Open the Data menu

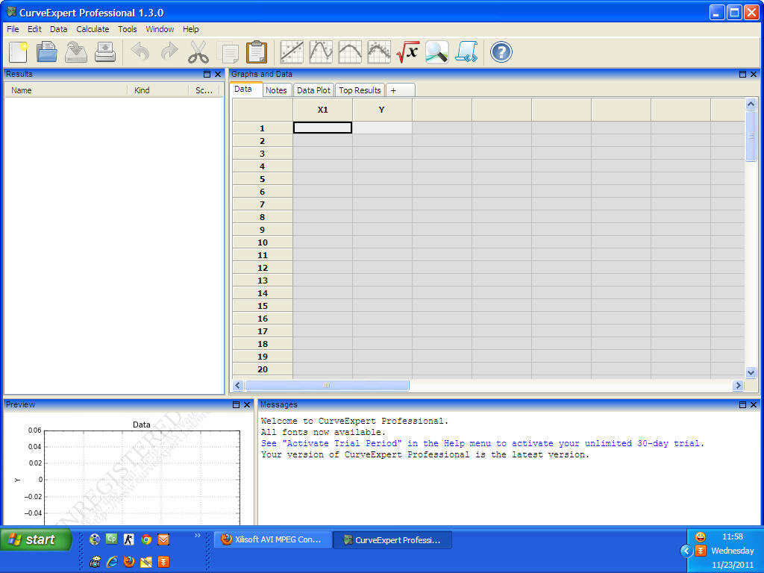point(58,29)
